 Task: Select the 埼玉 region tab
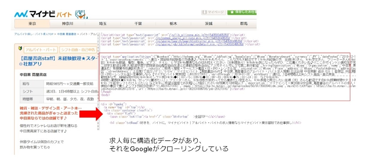pos(103,24)
